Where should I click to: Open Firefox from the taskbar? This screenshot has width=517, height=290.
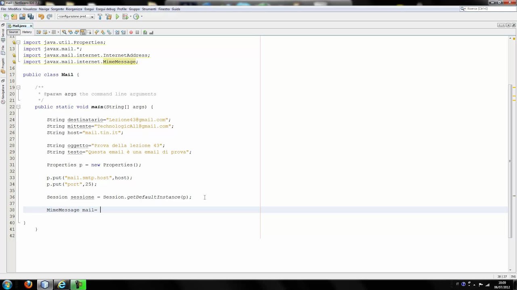(28, 285)
